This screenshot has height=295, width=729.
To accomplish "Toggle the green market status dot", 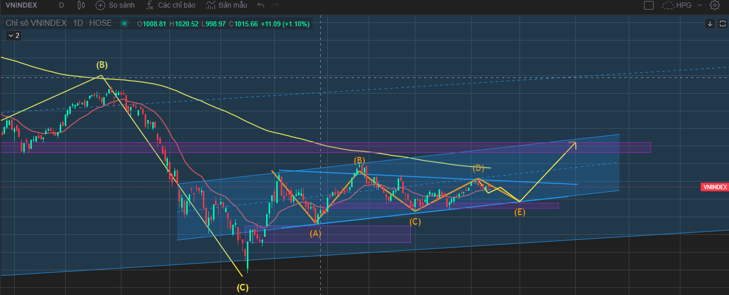I will (124, 23).
